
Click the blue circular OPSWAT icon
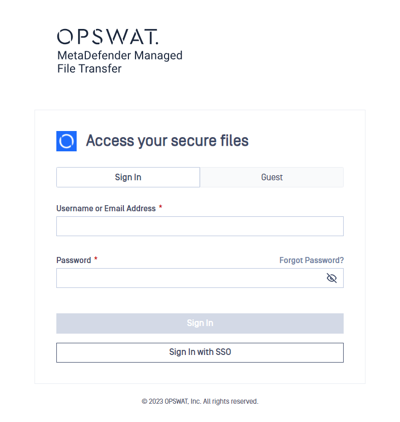[x=66, y=141]
